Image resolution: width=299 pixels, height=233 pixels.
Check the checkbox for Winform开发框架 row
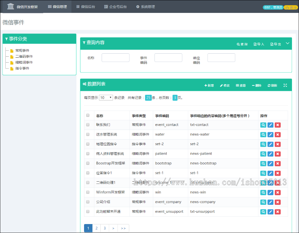click(88, 192)
